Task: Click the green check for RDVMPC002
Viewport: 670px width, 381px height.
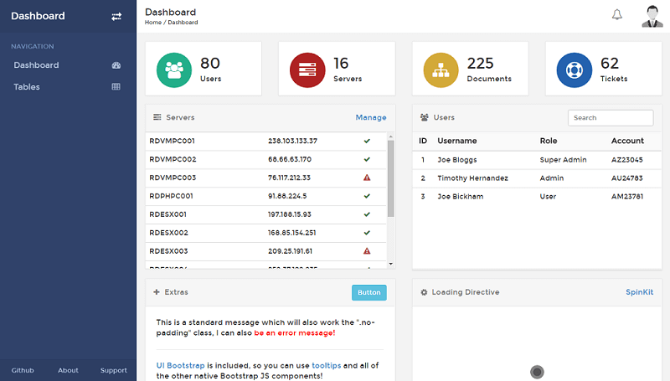Action: click(x=367, y=159)
